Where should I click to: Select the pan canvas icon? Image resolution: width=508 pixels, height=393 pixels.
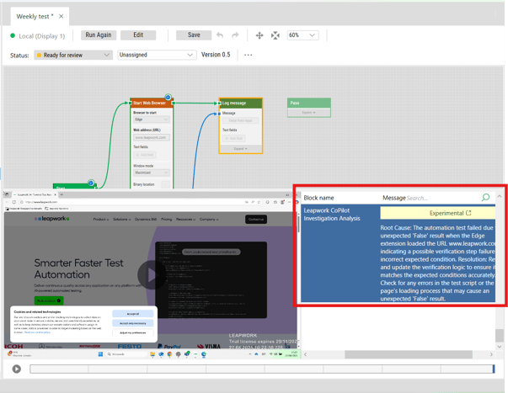coord(259,35)
